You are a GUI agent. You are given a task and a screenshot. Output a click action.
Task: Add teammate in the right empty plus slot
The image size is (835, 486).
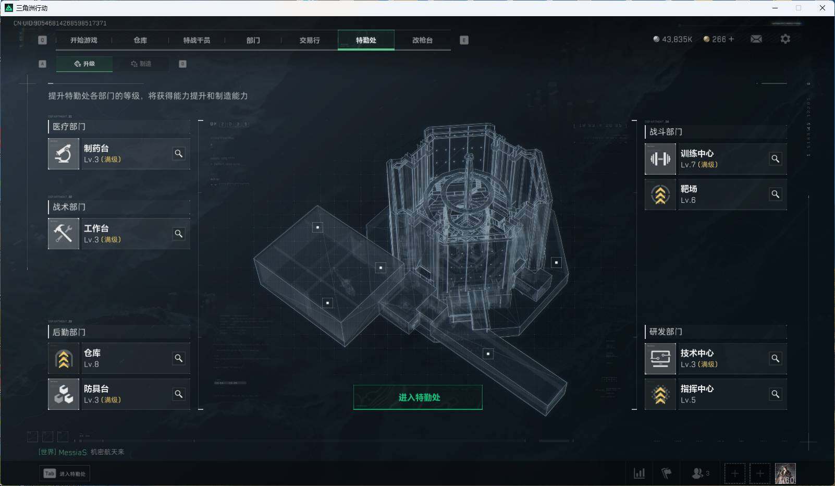coord(760,473)
